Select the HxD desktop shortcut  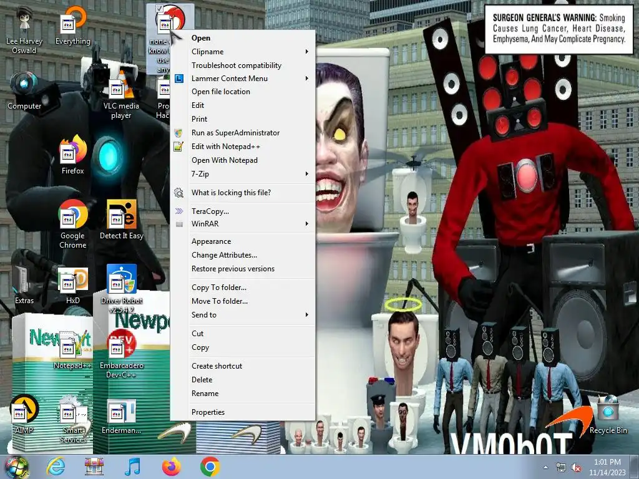(x=73, y=285)
